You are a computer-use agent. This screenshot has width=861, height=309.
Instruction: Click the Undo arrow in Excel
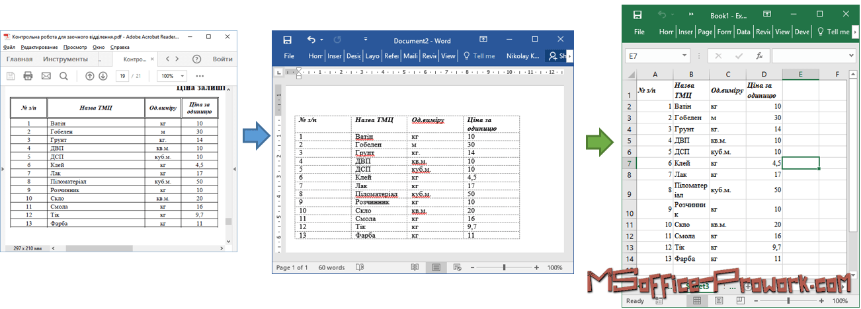tap(662, 15)
